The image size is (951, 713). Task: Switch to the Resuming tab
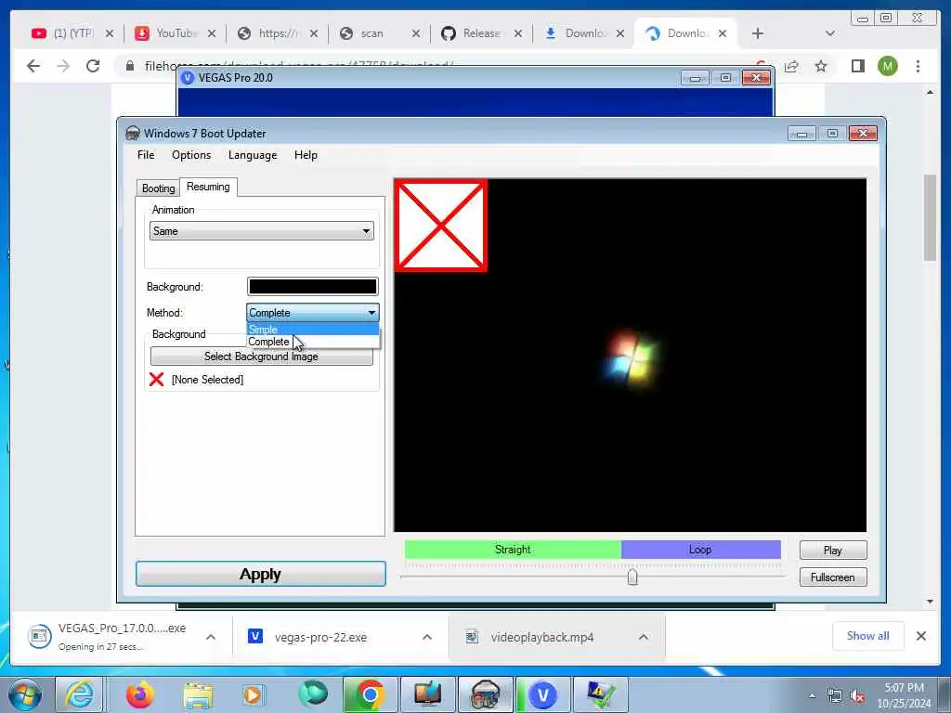[208, 187]
